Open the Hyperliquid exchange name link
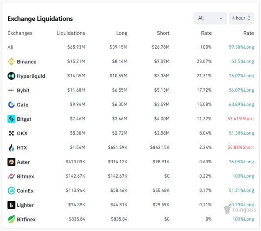 tap(31, 76)
